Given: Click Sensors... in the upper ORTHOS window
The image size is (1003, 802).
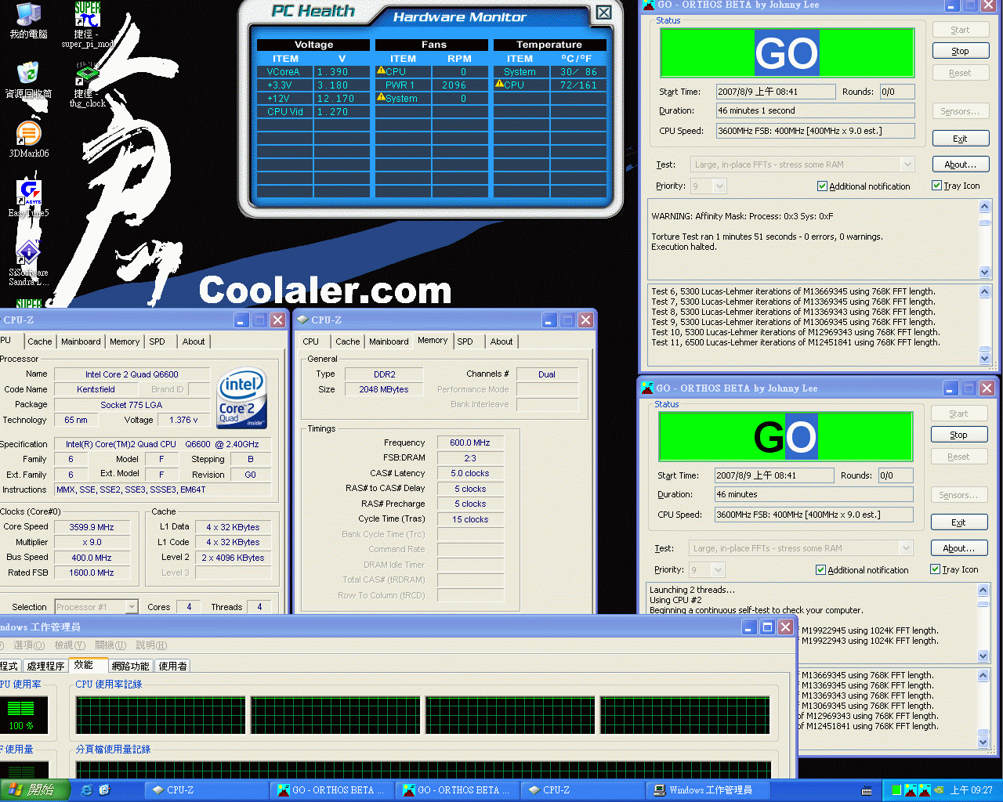Looking at the screenshot, I should coord(961,111).
